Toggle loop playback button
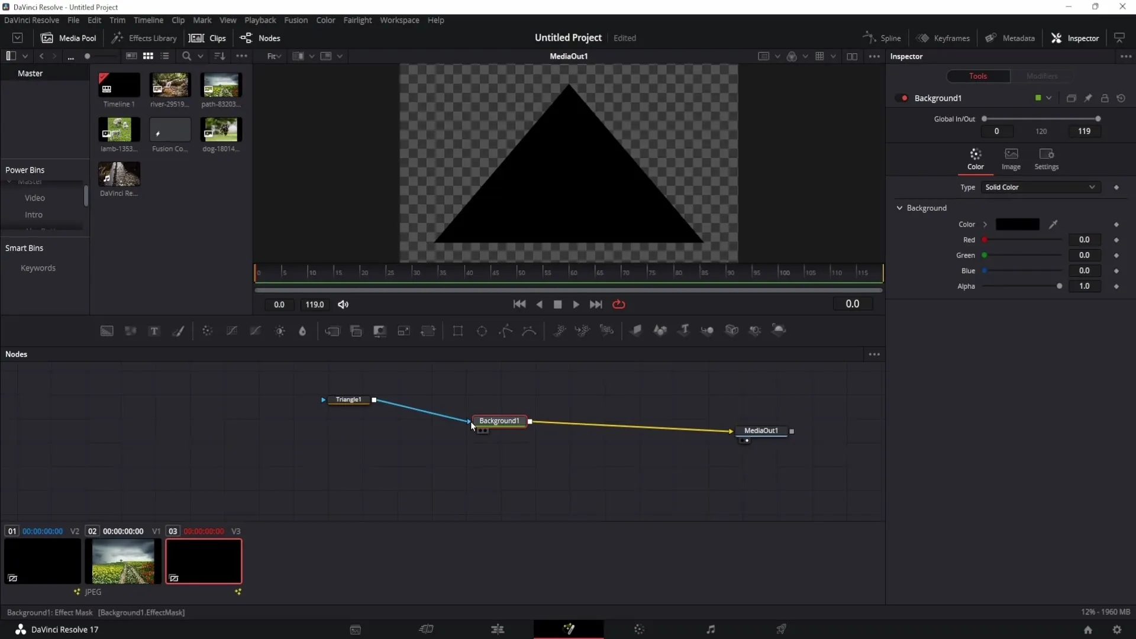 pos(619,304)
